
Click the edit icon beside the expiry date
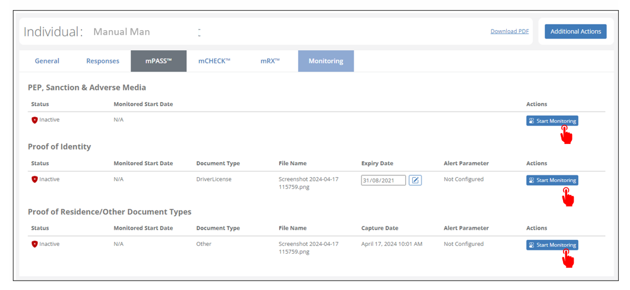tap(415, 180)
